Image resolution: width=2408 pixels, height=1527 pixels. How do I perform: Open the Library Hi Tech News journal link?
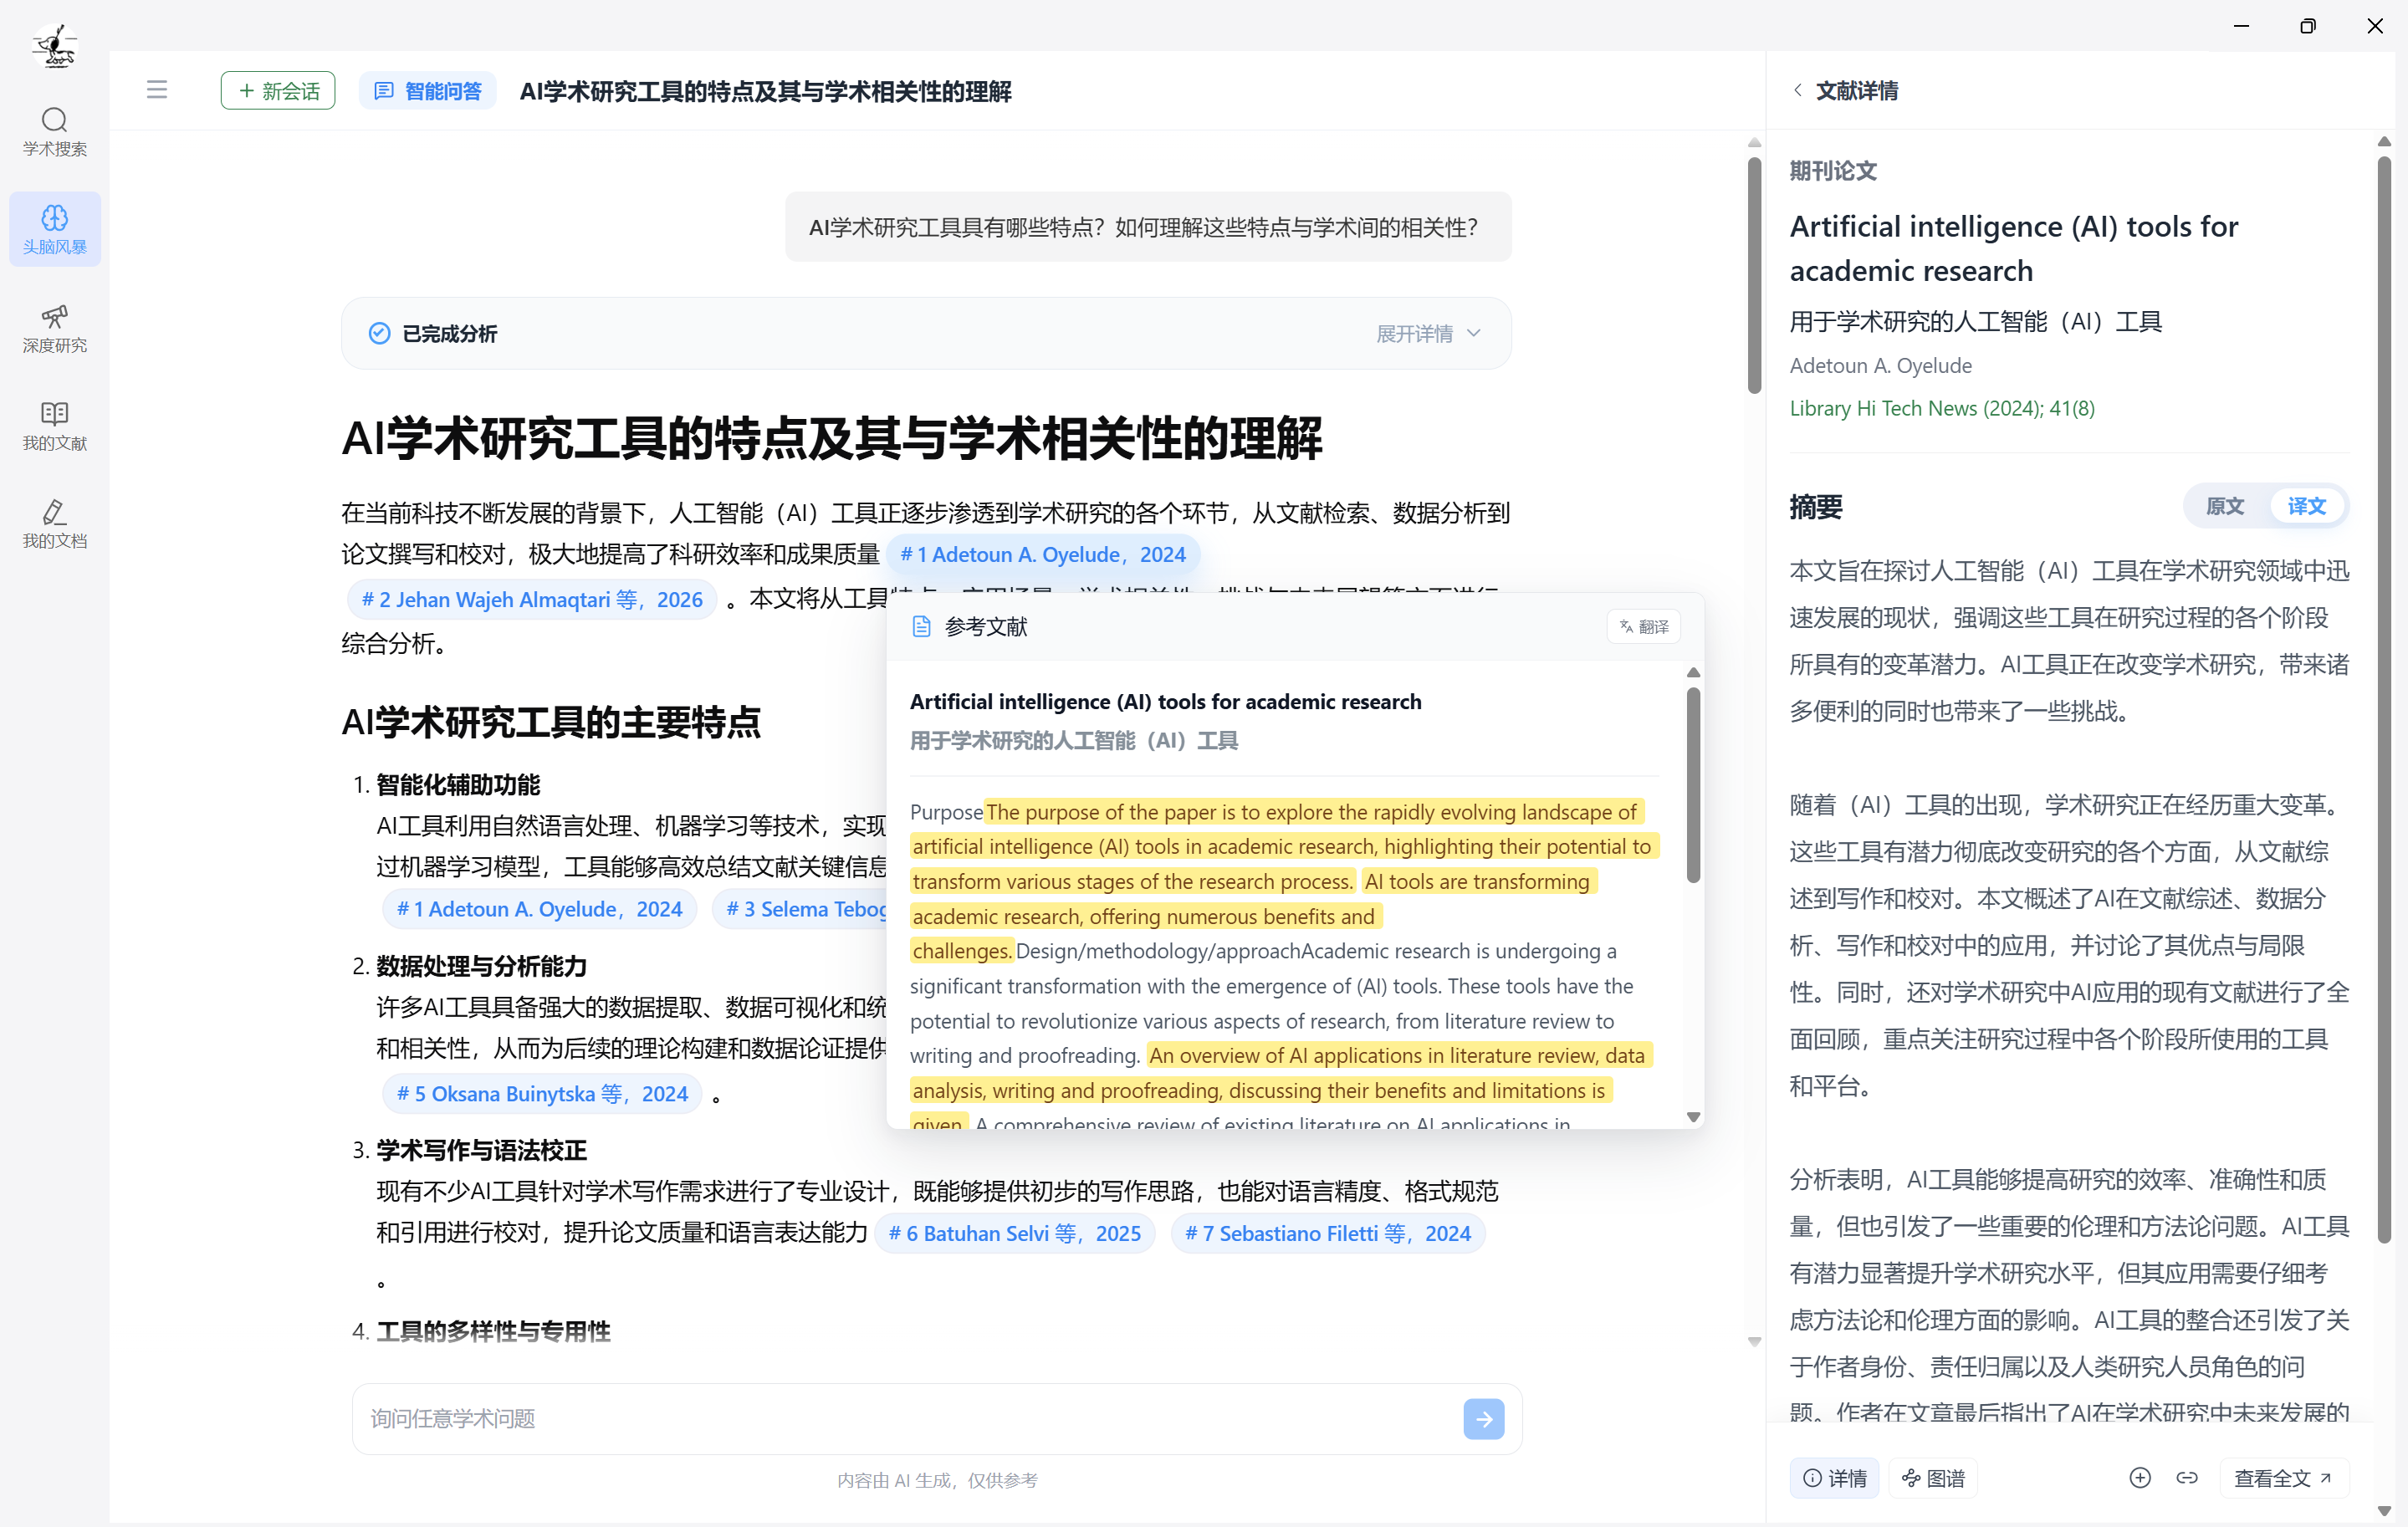click(x=1941, y=408)
